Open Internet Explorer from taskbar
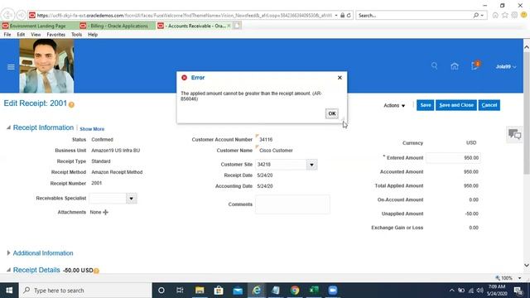The height and width of the screenshot is (298, 530). [257, 291]
